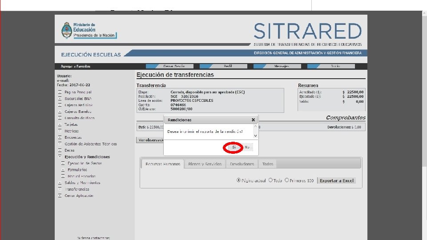
Task: Go to Inicio in top bar
Action: coord(331,66)
